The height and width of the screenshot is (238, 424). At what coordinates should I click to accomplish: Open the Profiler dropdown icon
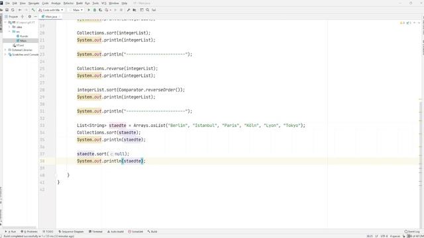click(x=107, y=10)
